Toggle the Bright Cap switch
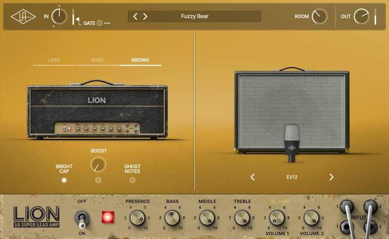Screen dimensions: 389x239 [x=64, y=180]
